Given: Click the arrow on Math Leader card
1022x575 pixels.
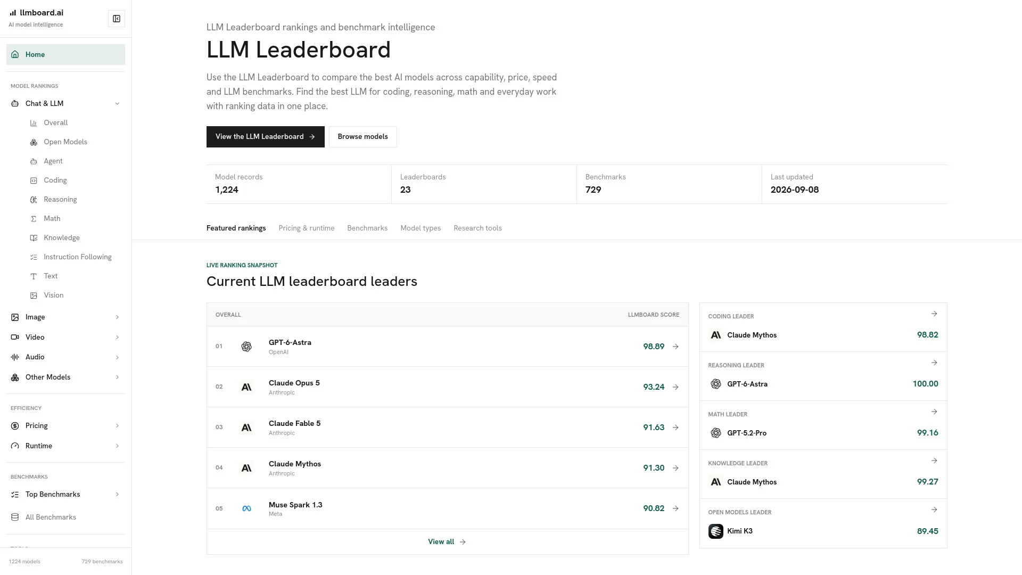Looking at the screenshot, I should coord(934,412).
